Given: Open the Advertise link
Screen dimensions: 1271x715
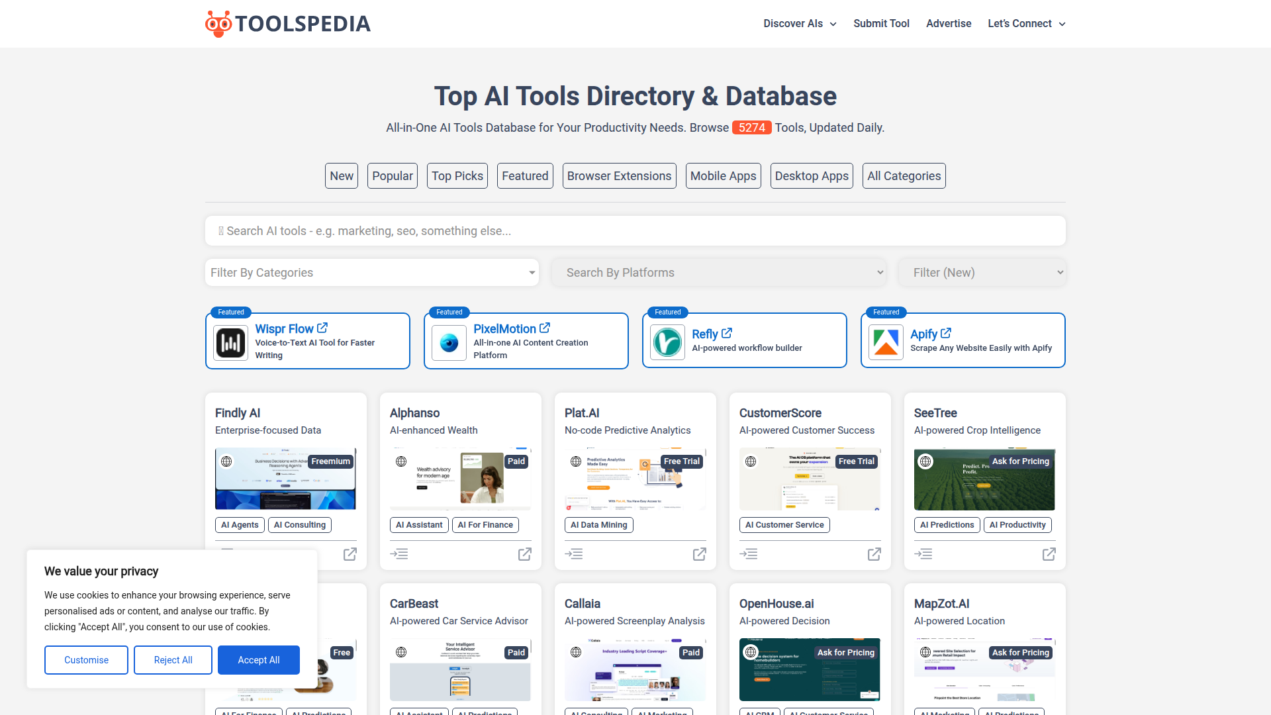Looking at the screenshot, I should [x=949, y=24].
